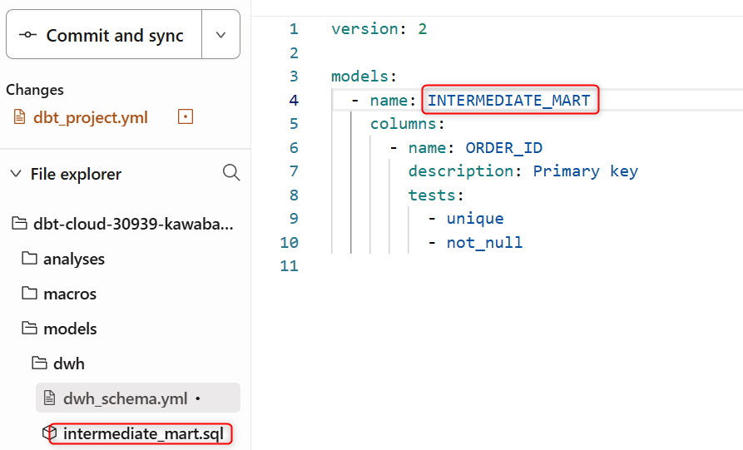The width and height of the screenshot is (743, 450).
Task: Click the Commit and sync button
Action: click(104, 35)
